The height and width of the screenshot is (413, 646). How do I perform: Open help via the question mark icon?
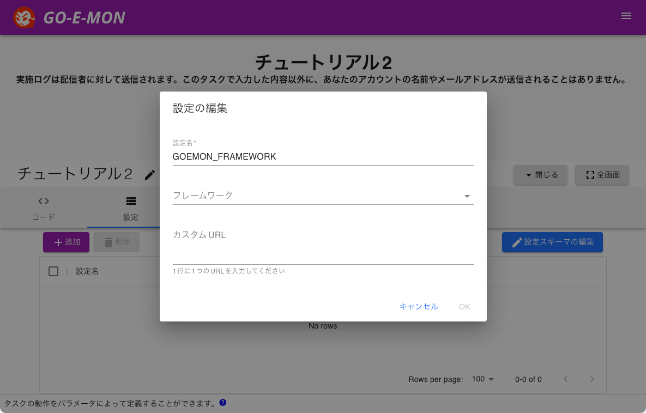tap(222, 402)
